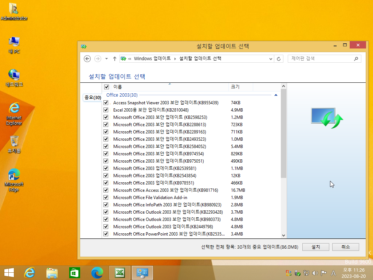The image size is (373, 280).
Task: Open the Store app on the taskbar
Action: pos(74,273)
